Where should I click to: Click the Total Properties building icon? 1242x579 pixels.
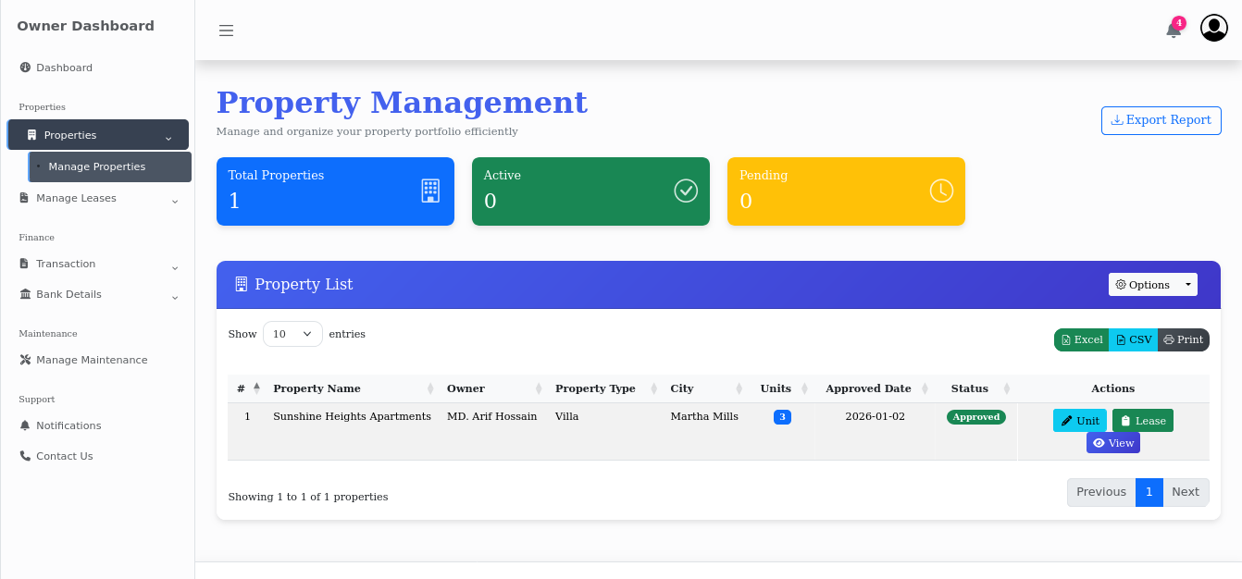pyautogui.click(x=430, y=191)
